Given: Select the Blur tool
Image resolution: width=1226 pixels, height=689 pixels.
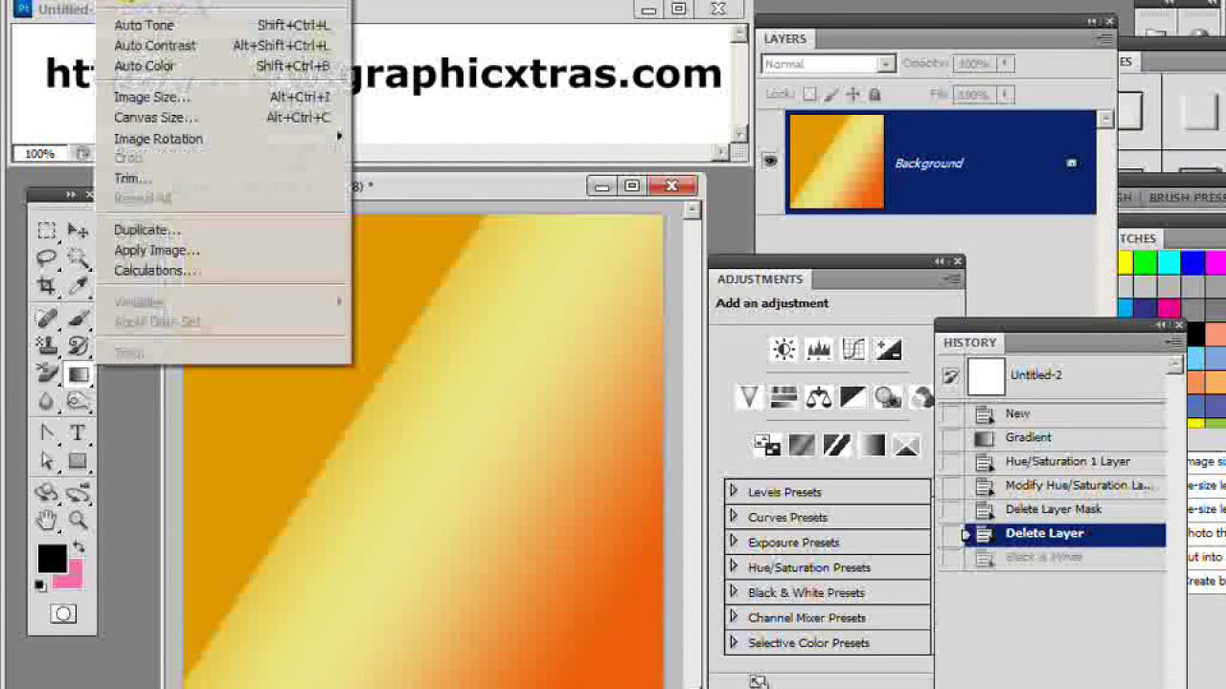Looking at the screenshot, I should (x=46, y=402).
